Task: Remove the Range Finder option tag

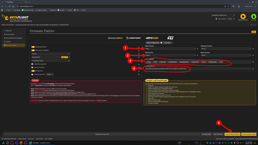Action: coord(208,62)
